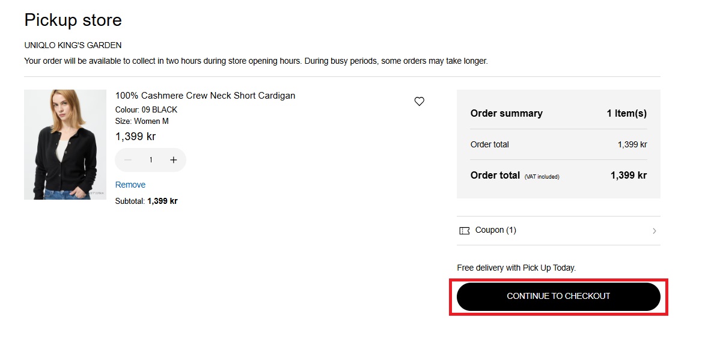Open the black cardigan product thumbnail
702x341 pixels.
(65, 144)
